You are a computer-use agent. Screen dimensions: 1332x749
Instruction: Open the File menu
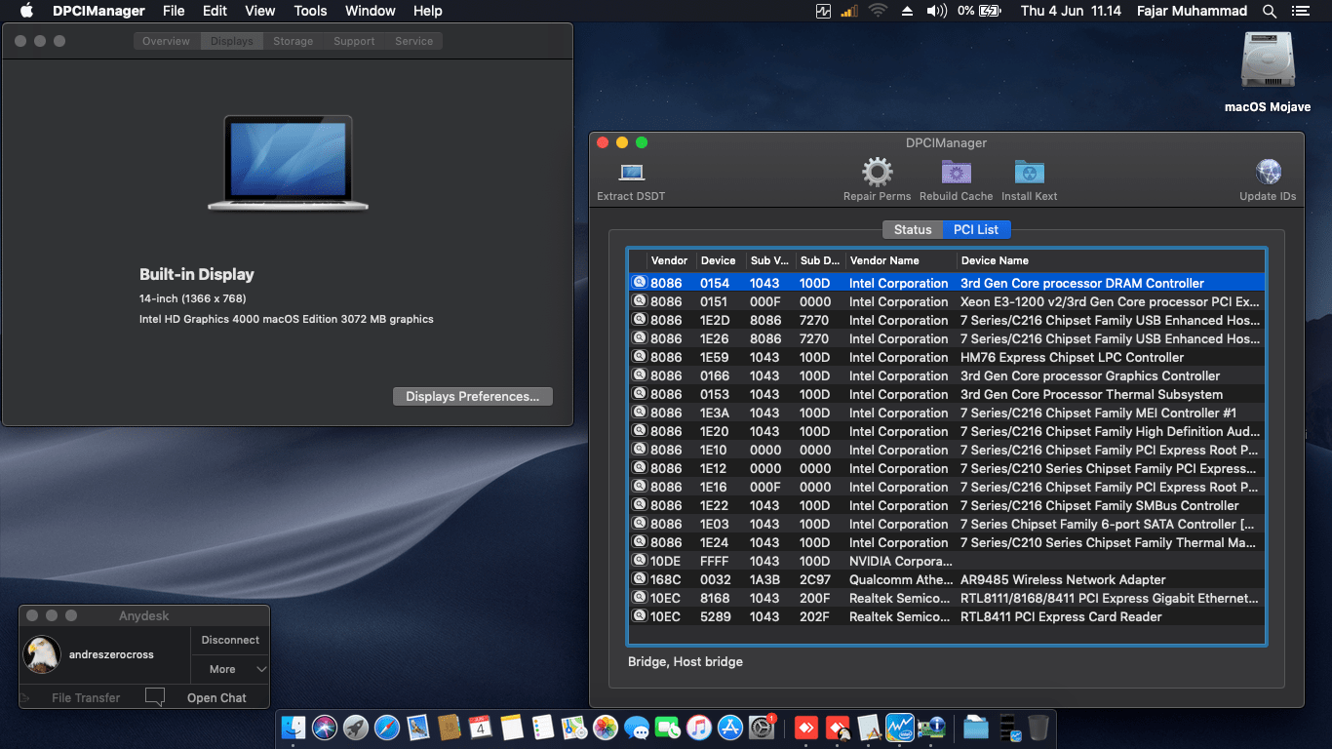pyautogui.click(x=174, y=11)
